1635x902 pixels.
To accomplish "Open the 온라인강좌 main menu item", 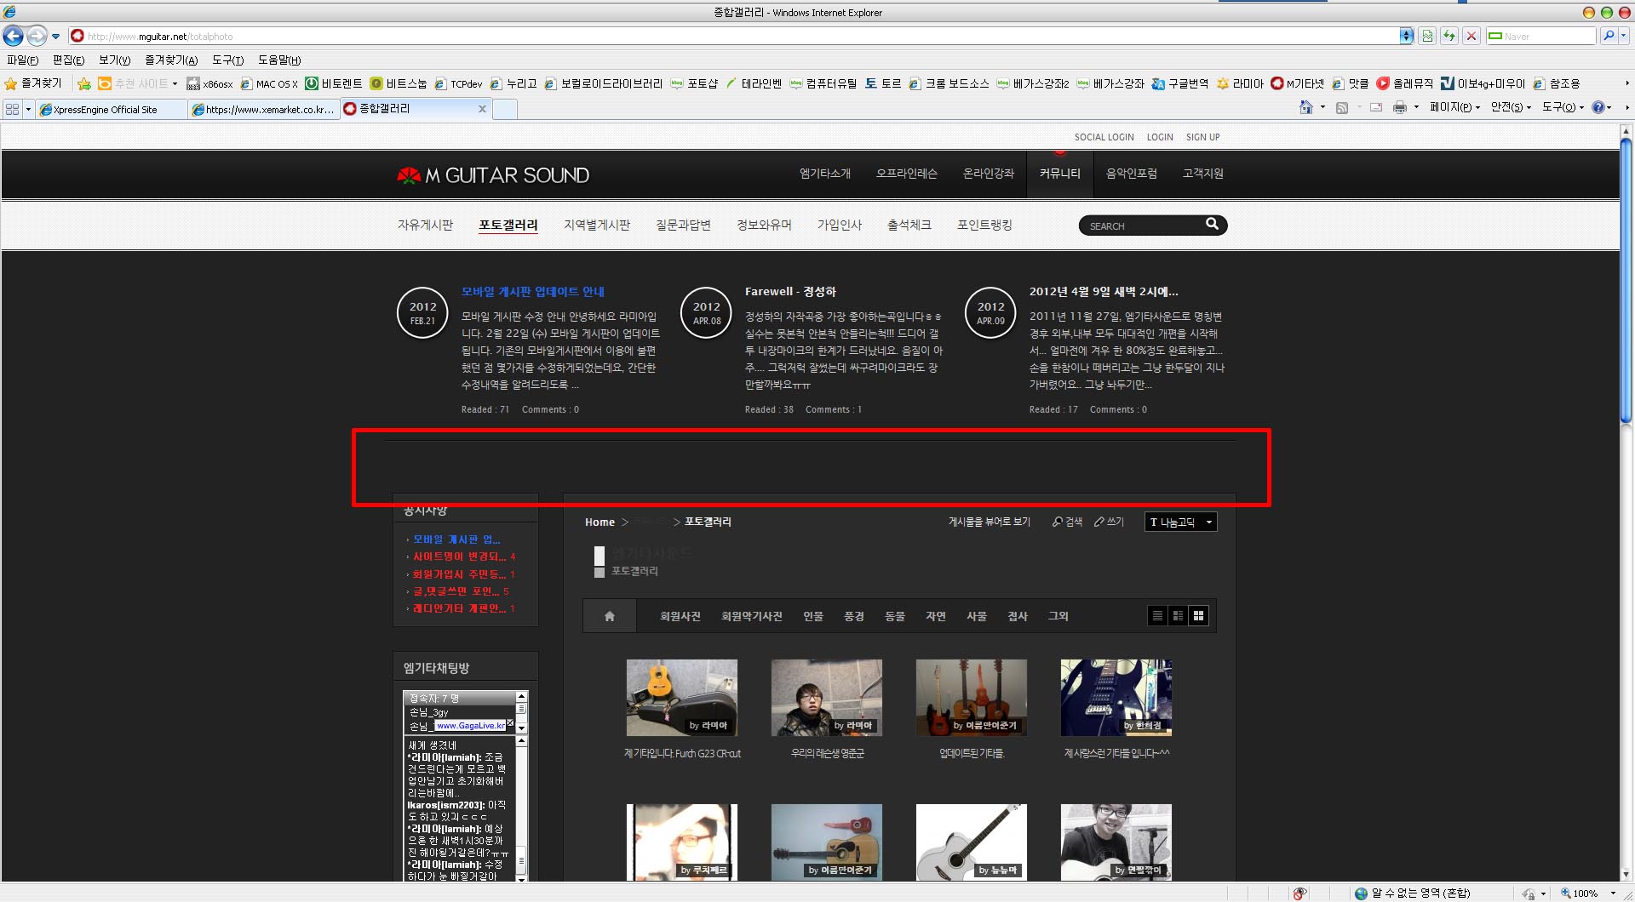I will tap(988, 174).
